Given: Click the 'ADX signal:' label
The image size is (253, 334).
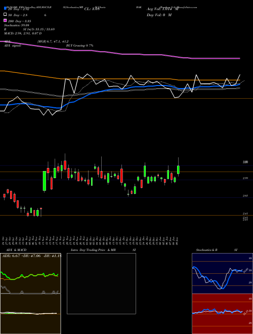Looking at the screenshot, I should pos(13,46).
